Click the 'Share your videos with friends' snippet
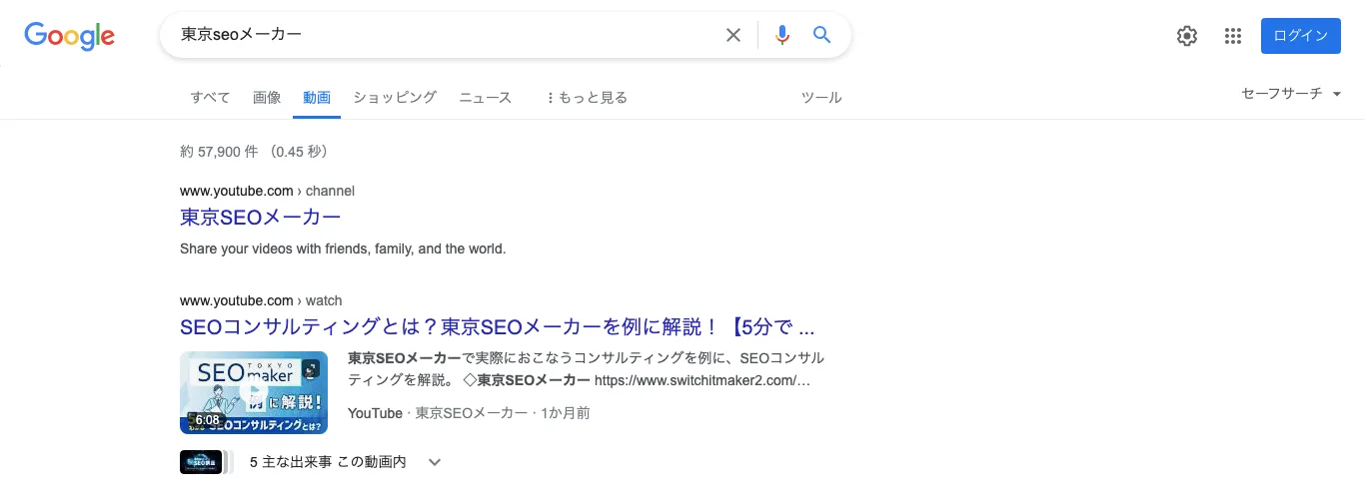 pyautogui.click(x=343, y=249)
